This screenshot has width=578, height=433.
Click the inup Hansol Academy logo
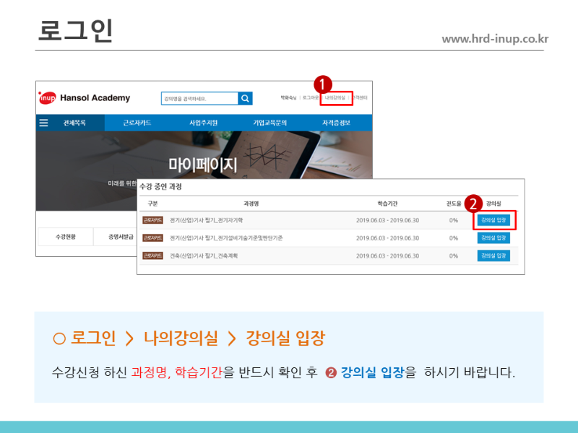[85, 98]
